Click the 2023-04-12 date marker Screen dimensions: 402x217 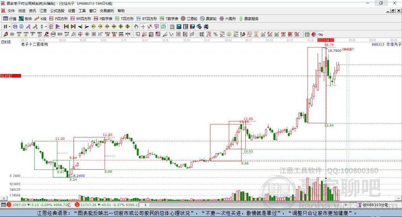coord(325,40)
